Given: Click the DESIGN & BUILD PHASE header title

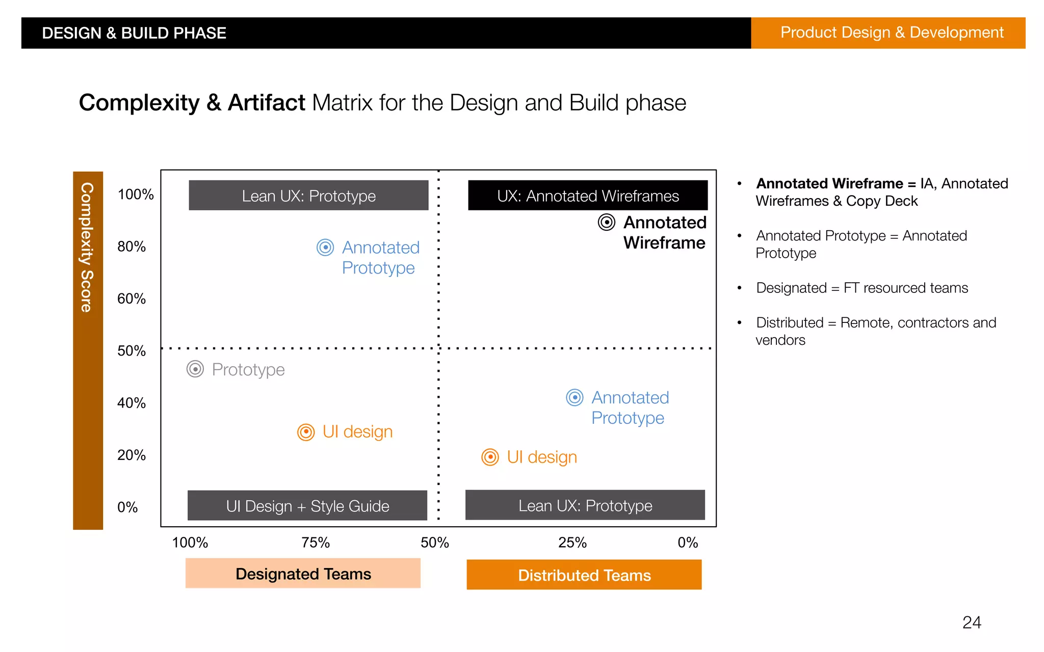Looking at the screenshot, I should pyautogui.click(x=134, y=33).
